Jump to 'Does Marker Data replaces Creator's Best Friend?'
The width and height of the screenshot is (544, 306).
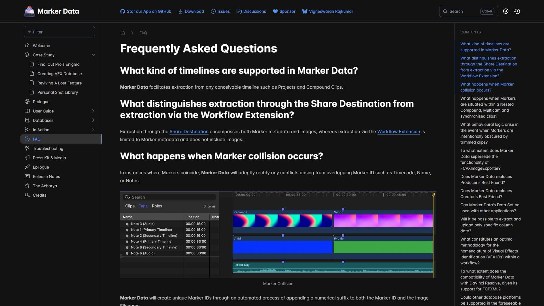(x=486, y=194)
